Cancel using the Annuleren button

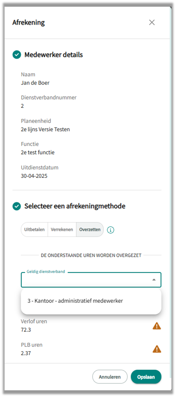[x=110, y=377]
